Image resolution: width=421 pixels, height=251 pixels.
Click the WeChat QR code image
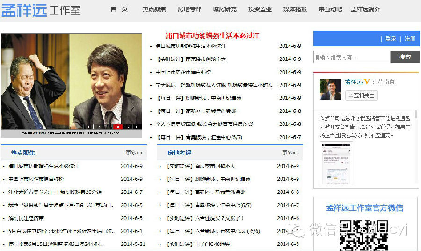click(x=363, y=235)
